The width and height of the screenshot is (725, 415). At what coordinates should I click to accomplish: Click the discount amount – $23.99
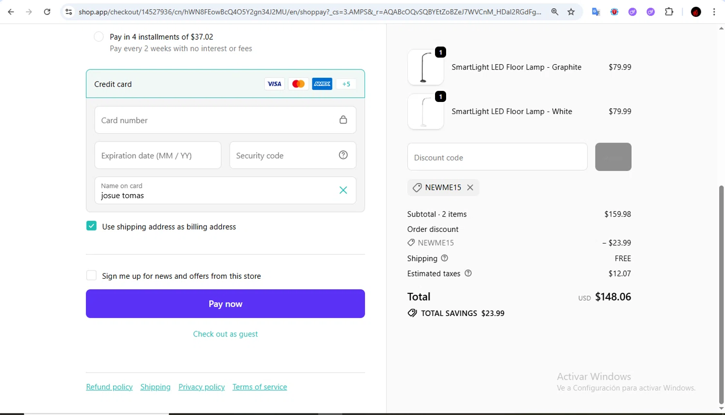coord(617,243)
